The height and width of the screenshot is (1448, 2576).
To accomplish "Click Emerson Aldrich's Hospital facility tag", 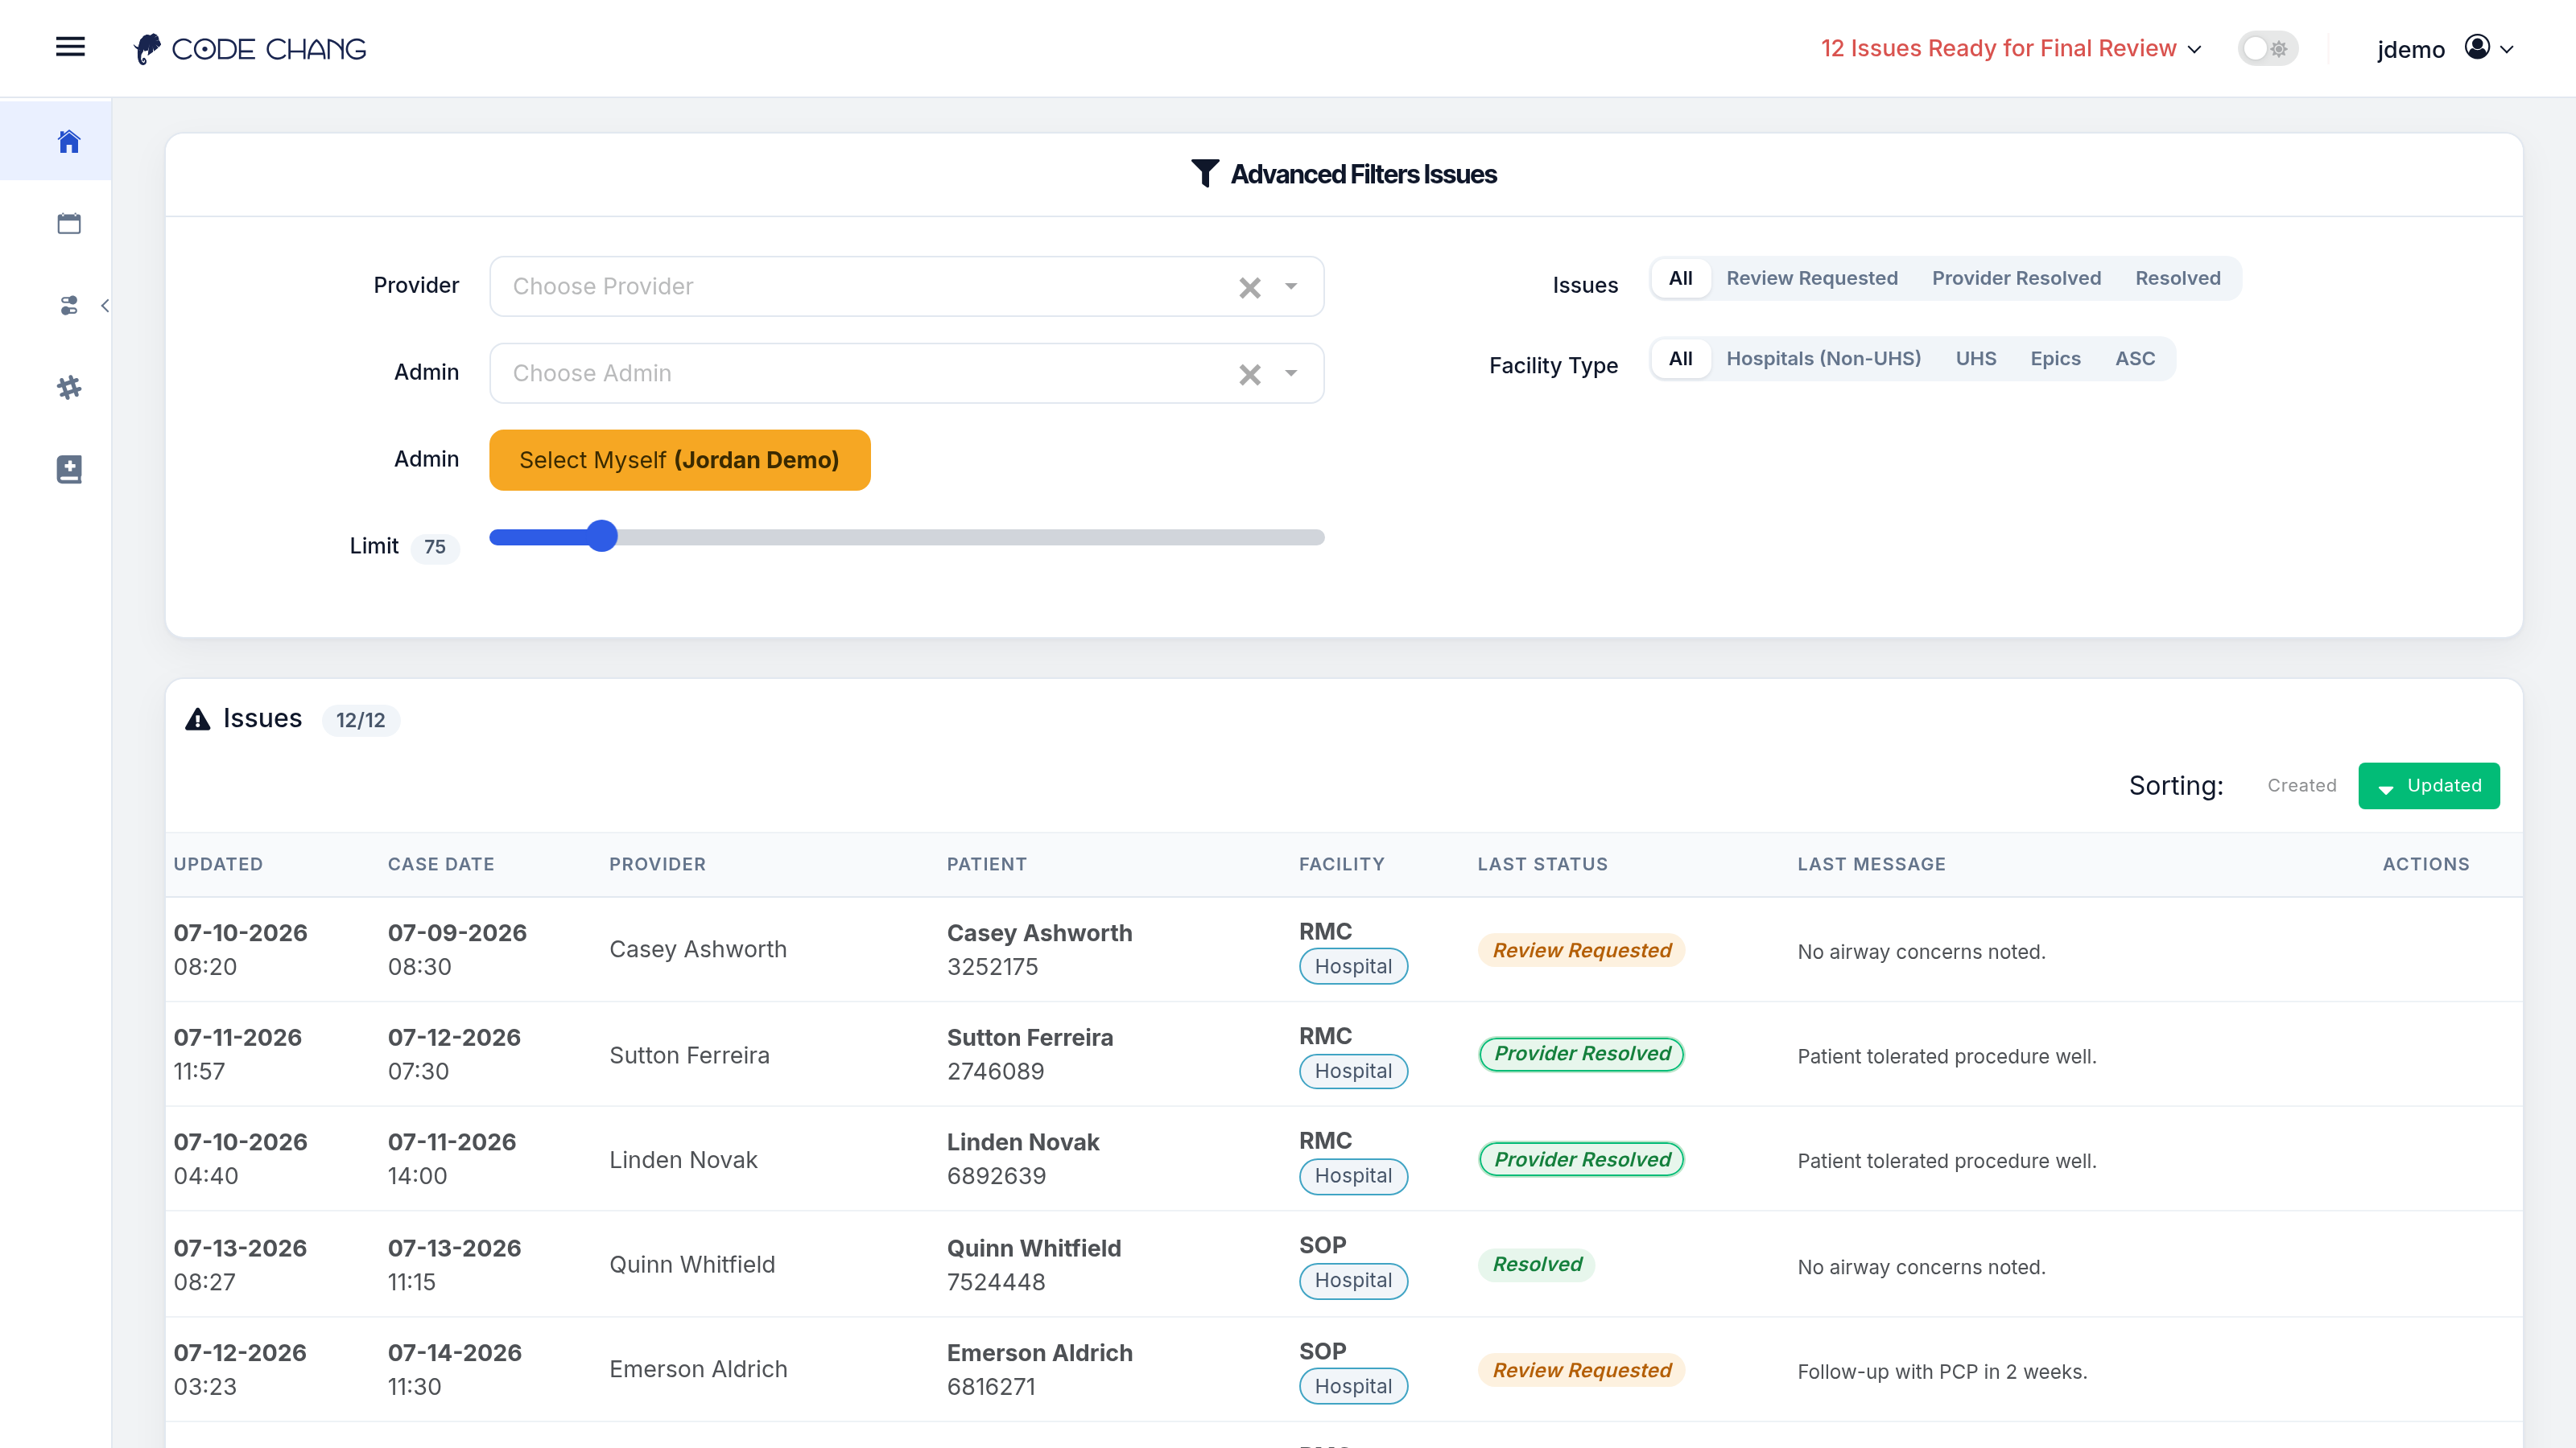I will pos(1353,1386).
